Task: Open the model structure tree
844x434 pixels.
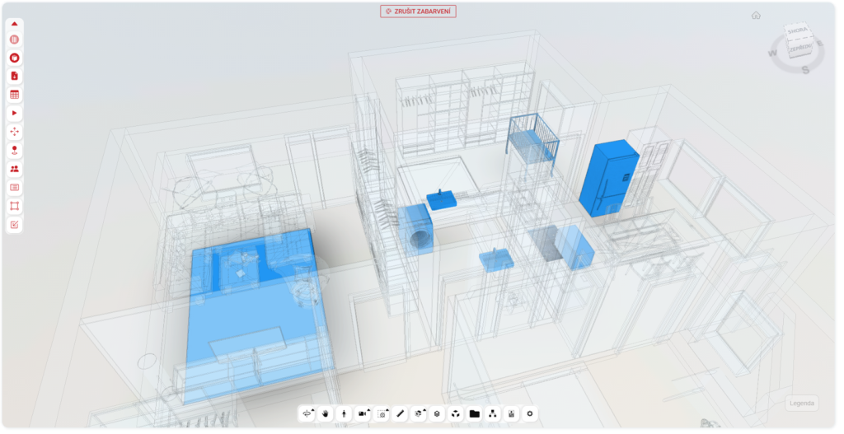Action: tap(493, 414)
